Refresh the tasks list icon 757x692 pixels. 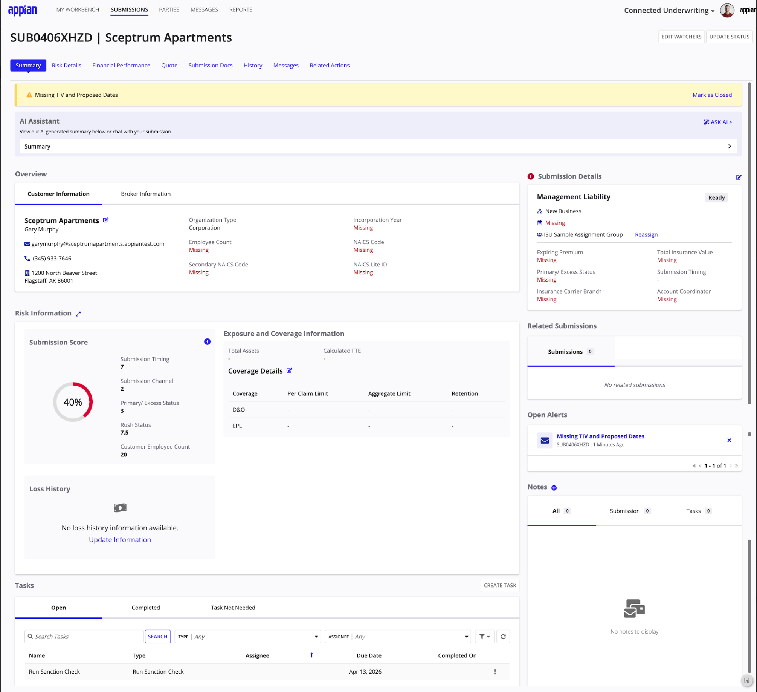503,637
